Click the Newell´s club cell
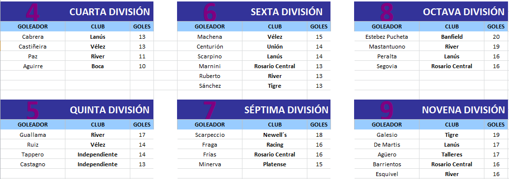Screen dimensions: 509x179 point(274,135)
